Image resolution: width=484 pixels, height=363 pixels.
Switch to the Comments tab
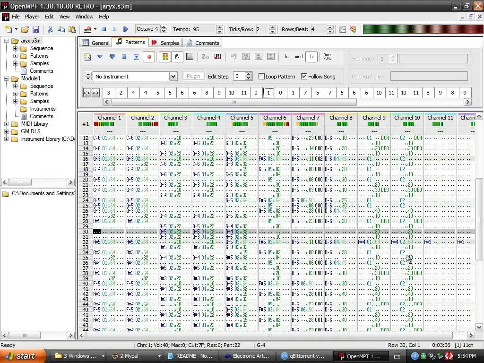click(x=202, y=43)
